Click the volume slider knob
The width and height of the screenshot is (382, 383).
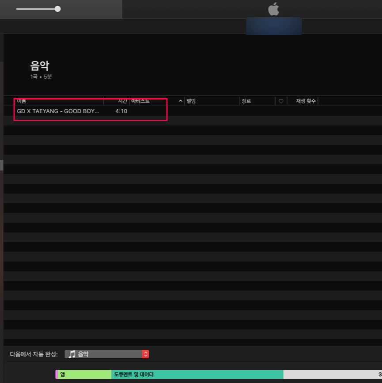pyautogui.click(x=57, y=9)
